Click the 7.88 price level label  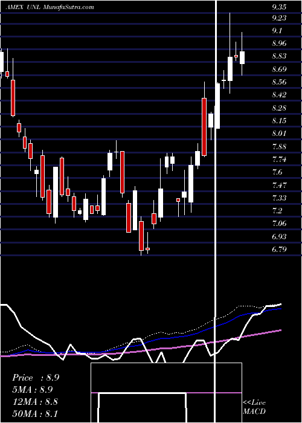[x=279, y=147]
